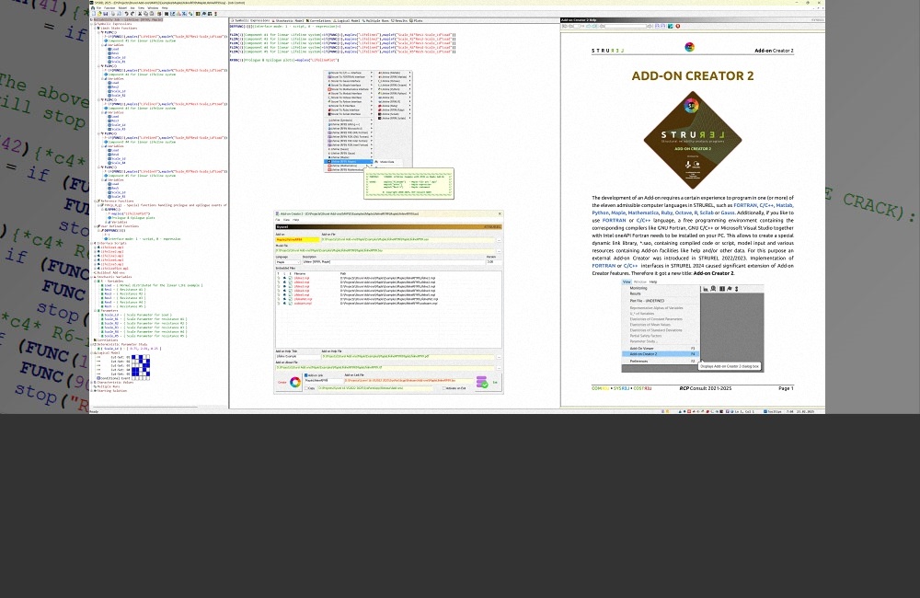Browse for the Add-on File path
The image size is (920, 598).
pyautogui.click(x=499, y=239)
